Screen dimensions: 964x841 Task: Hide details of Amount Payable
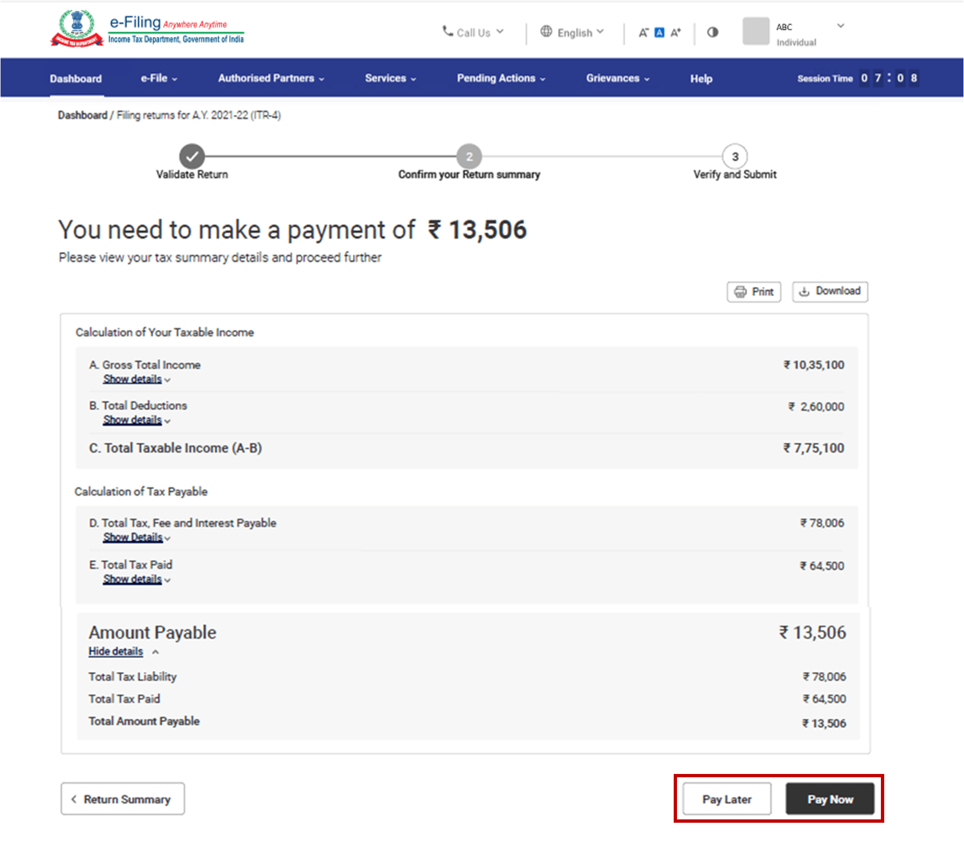123,652
